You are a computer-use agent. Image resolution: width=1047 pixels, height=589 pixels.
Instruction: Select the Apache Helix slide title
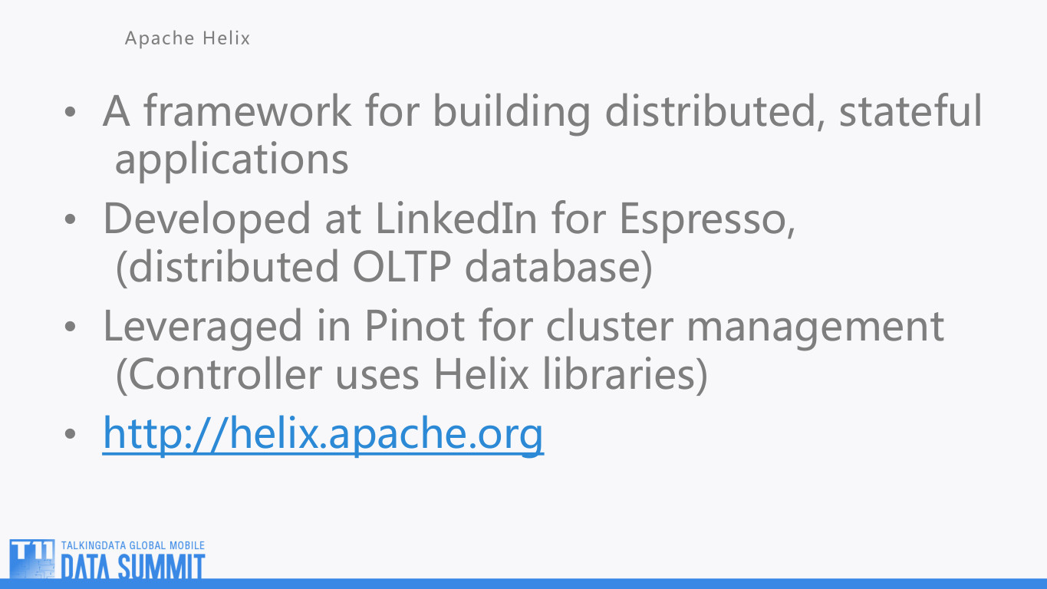pos(188,38)
